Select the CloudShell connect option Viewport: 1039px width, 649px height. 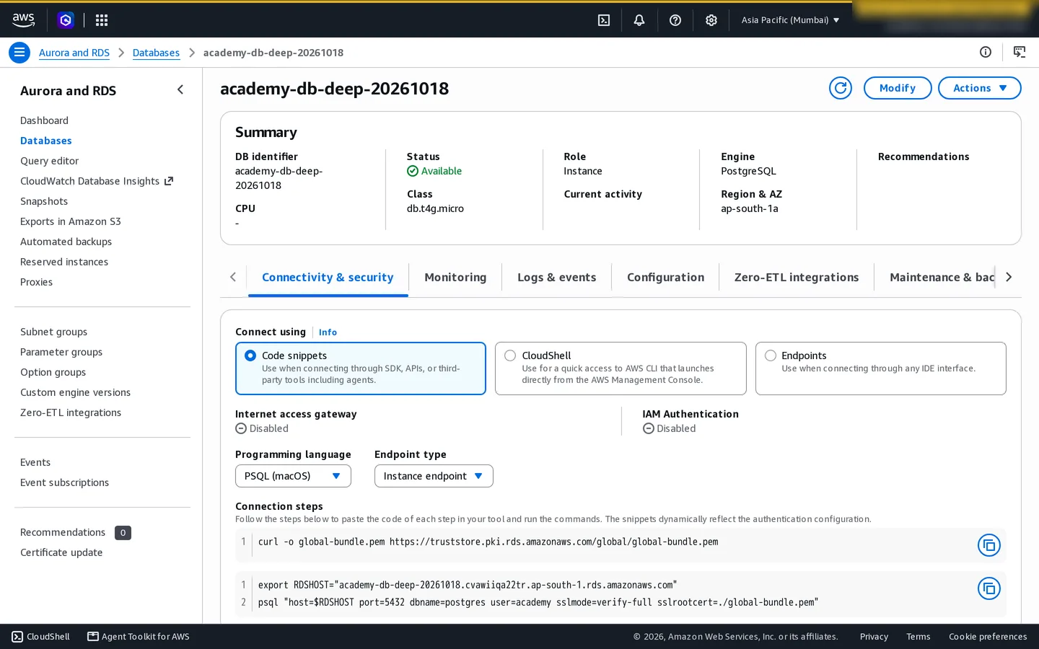click(x=621, y=368)
